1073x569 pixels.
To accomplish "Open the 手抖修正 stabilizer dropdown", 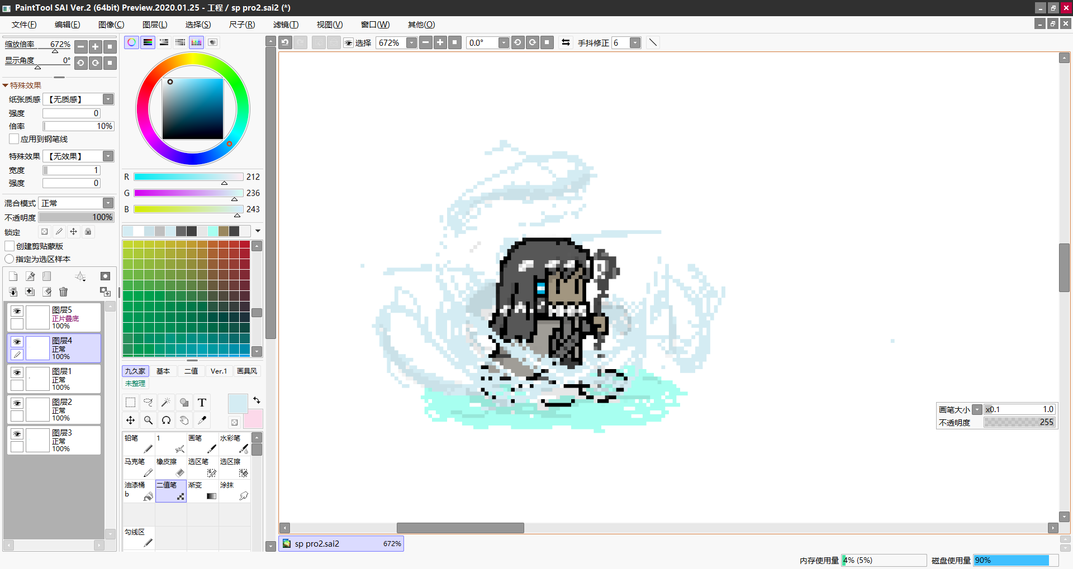I will (635, 42).
